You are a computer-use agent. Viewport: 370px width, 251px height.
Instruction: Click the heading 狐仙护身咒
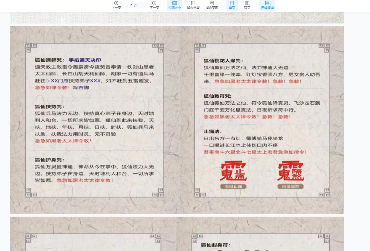point(49,160)
